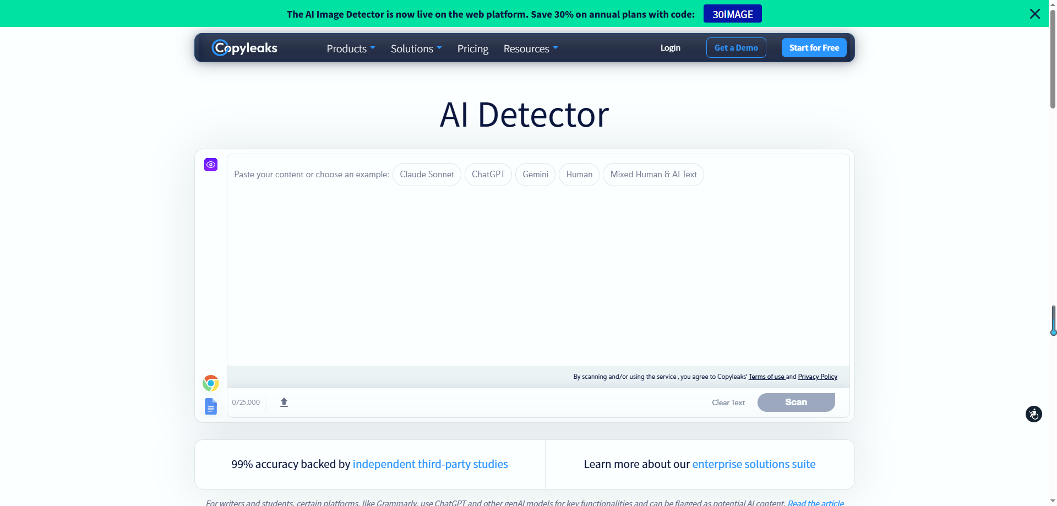Click the Get a Demo button

736,48
